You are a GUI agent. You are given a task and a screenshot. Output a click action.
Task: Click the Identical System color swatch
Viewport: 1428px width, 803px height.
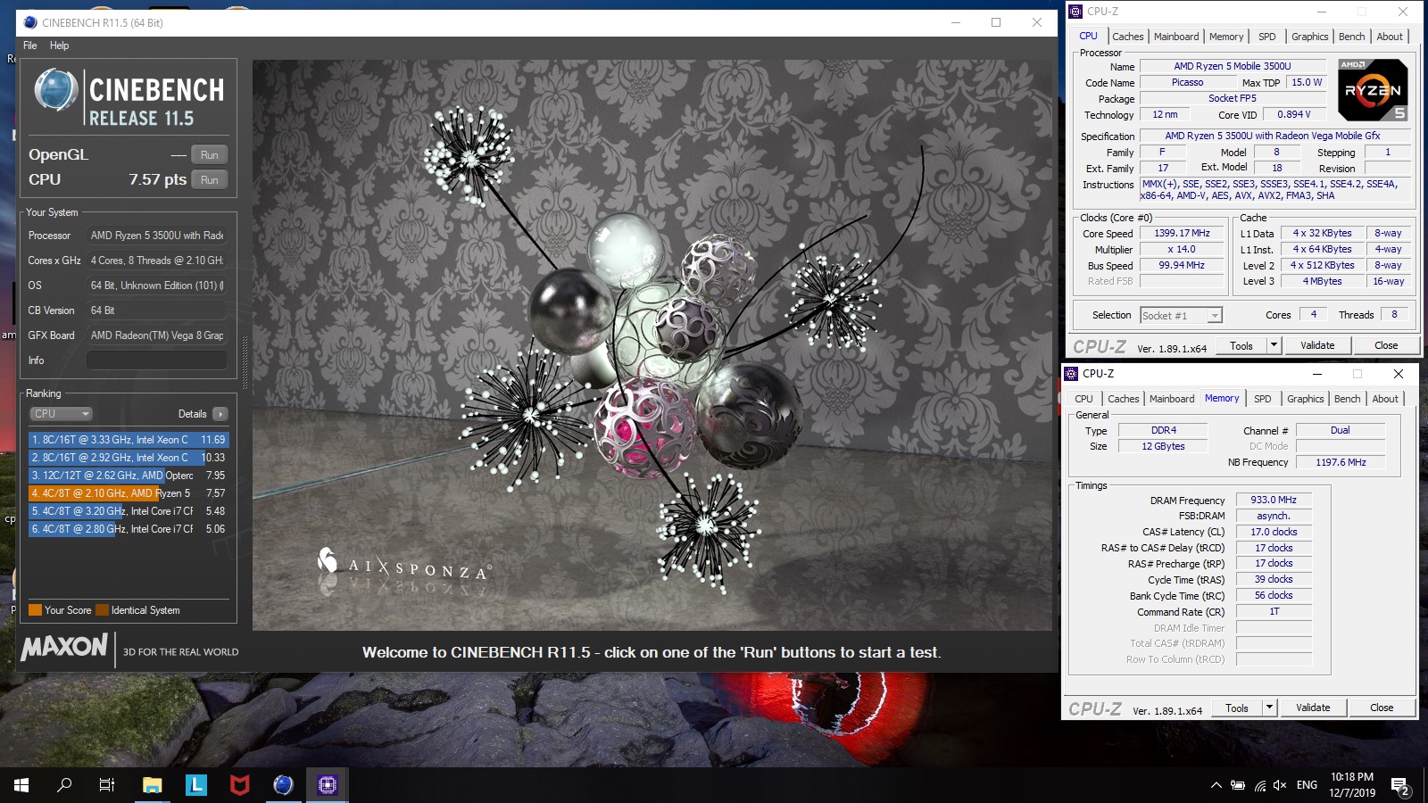(x=102, y=610)
